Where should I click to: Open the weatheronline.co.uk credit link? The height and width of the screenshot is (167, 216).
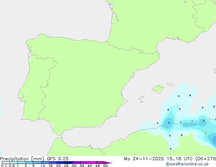point(187,164)
